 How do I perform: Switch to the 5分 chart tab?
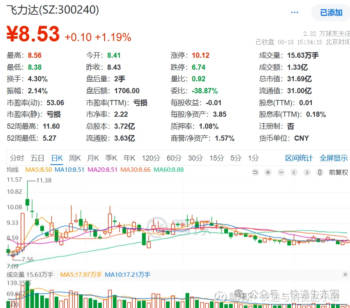236,158
